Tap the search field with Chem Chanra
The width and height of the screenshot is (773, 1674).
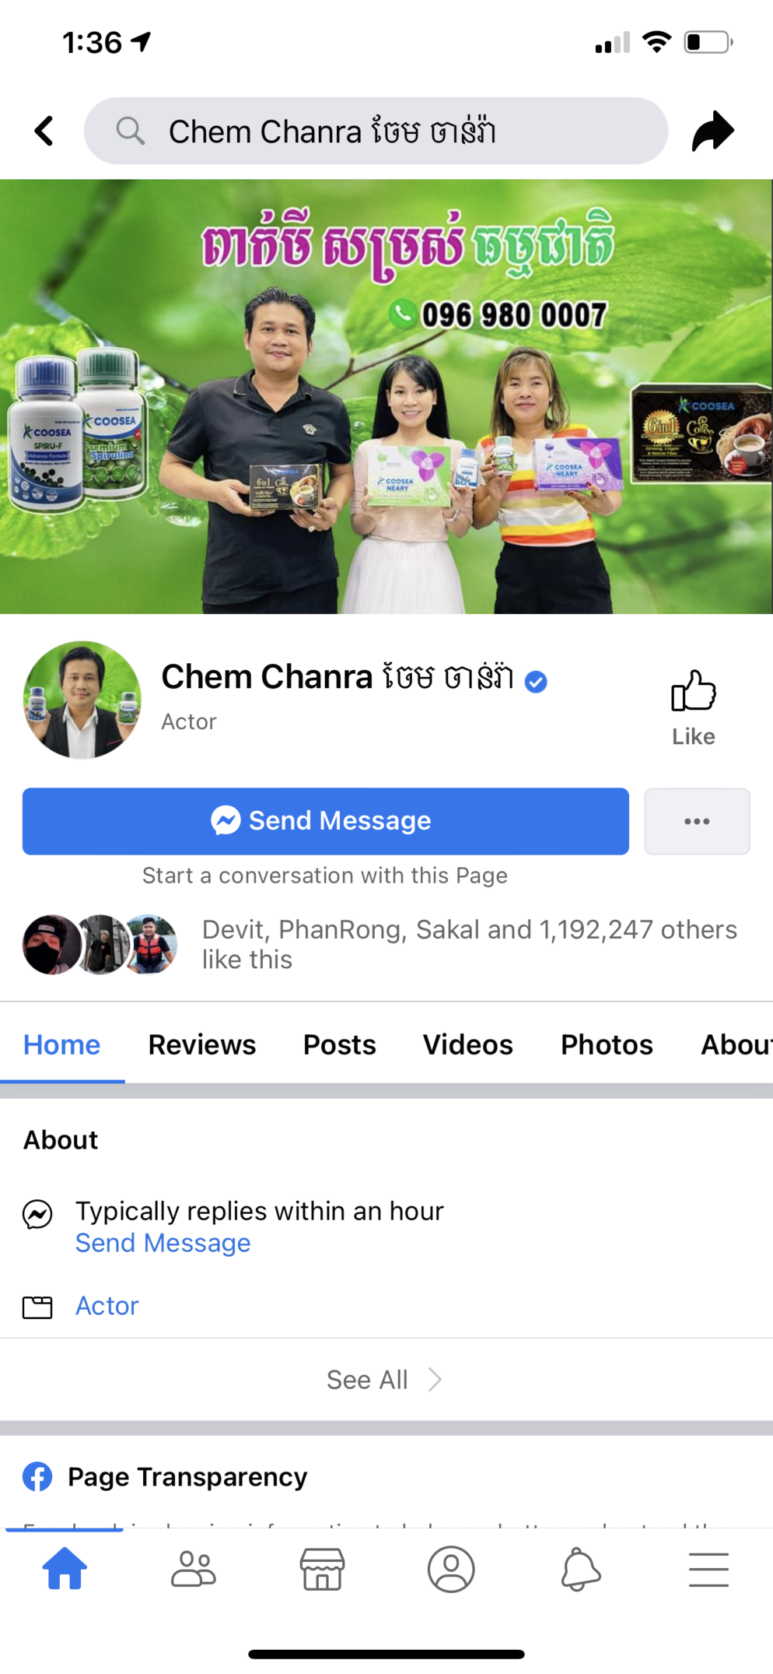click(x=376, y=131)
